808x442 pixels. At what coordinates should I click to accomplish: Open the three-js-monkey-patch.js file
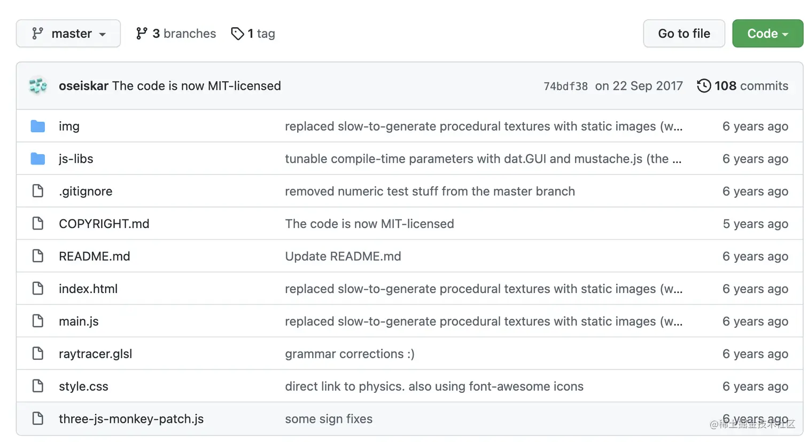click(131, 419)
